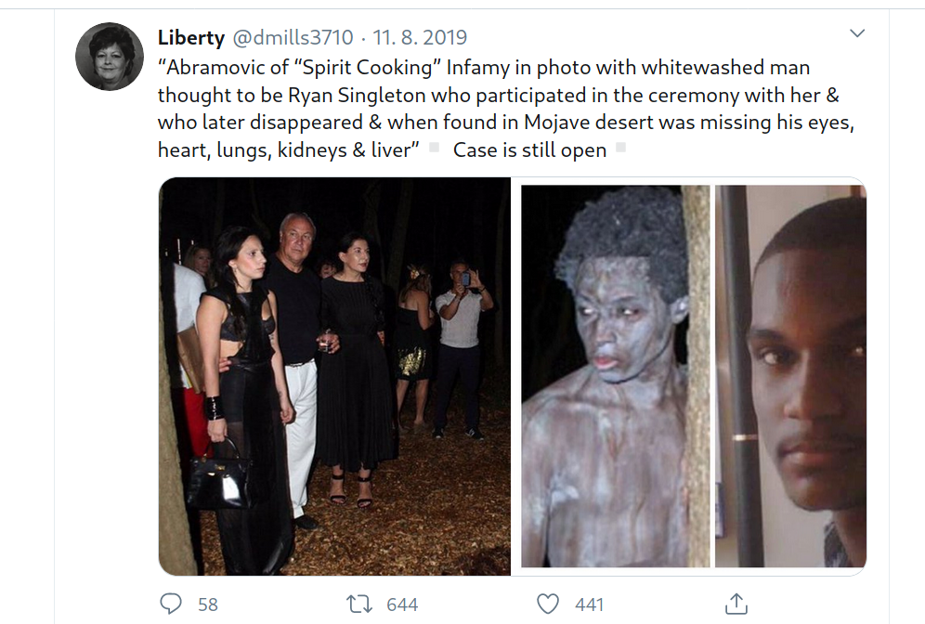Visit the @dmills3710 handle
925x624 pixels.
click(293, 37)
